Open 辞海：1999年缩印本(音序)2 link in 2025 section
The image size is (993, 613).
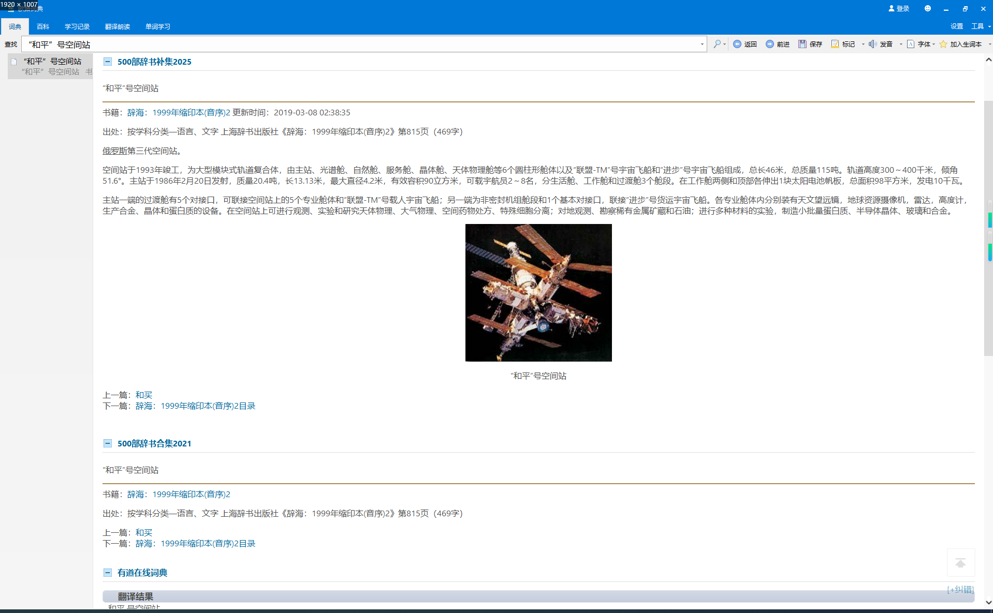pos(179,112)
